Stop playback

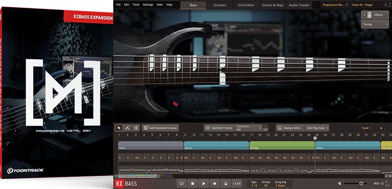click(192, 184)
